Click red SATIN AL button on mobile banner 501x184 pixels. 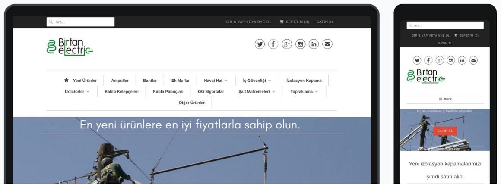[x=445, y=131]
